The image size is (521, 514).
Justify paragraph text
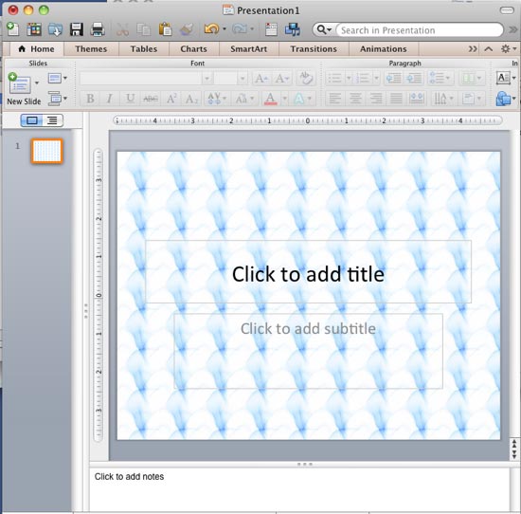click(396, 99)
